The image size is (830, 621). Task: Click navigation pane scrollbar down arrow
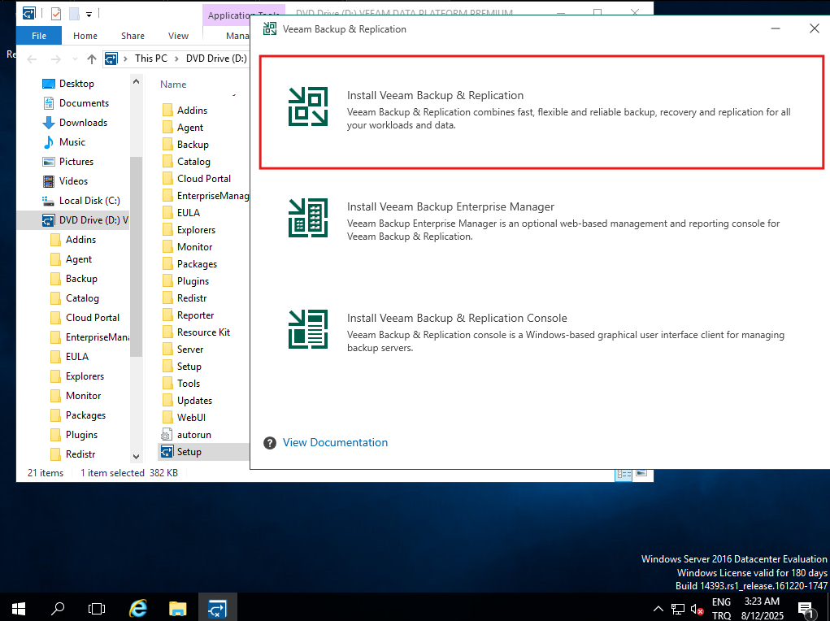tap(136, 456)
